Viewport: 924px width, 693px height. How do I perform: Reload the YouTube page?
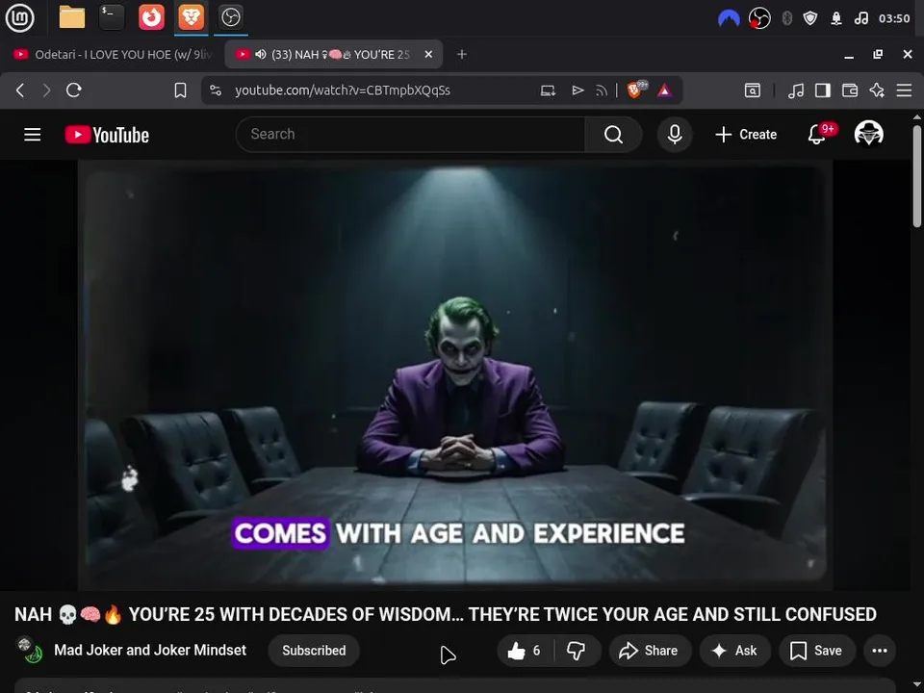(x=74, y=90)
